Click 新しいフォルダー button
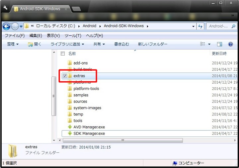This screenshot has width=239, height=168. pyautogui.click(x=153, y=44)
